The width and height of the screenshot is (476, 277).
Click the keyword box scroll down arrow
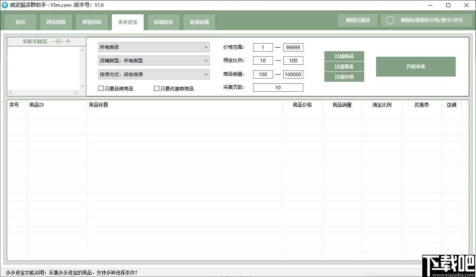click(x=82, y=86)
